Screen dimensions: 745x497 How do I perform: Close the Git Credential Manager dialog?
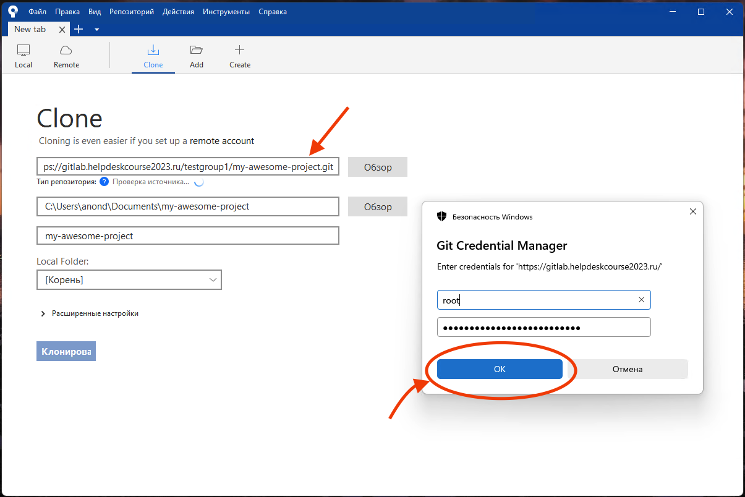click(x=692, y=211)
